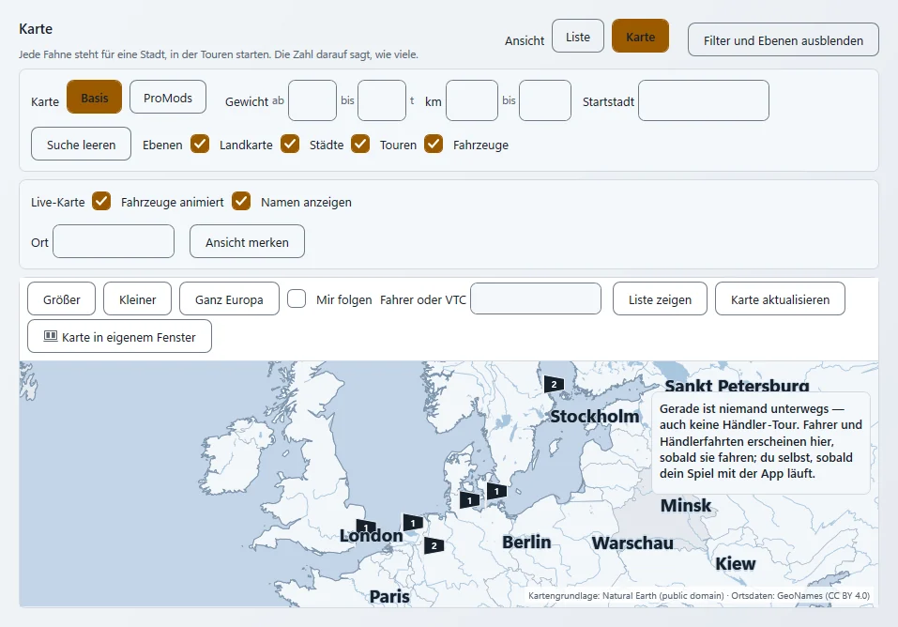Select the Karte view in Ansicht
Image resolution: width=898 pixels, height=627 pixels.
coord(640,36)
